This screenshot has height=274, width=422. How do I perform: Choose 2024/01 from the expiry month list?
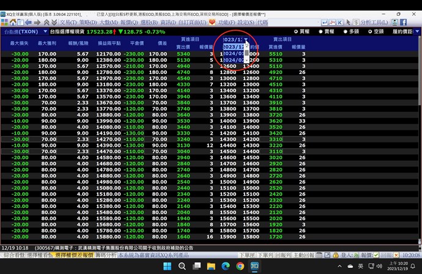[x=234, y=53]
